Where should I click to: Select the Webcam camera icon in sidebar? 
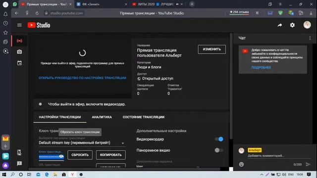pyautogui.click(x=19, y=52)
